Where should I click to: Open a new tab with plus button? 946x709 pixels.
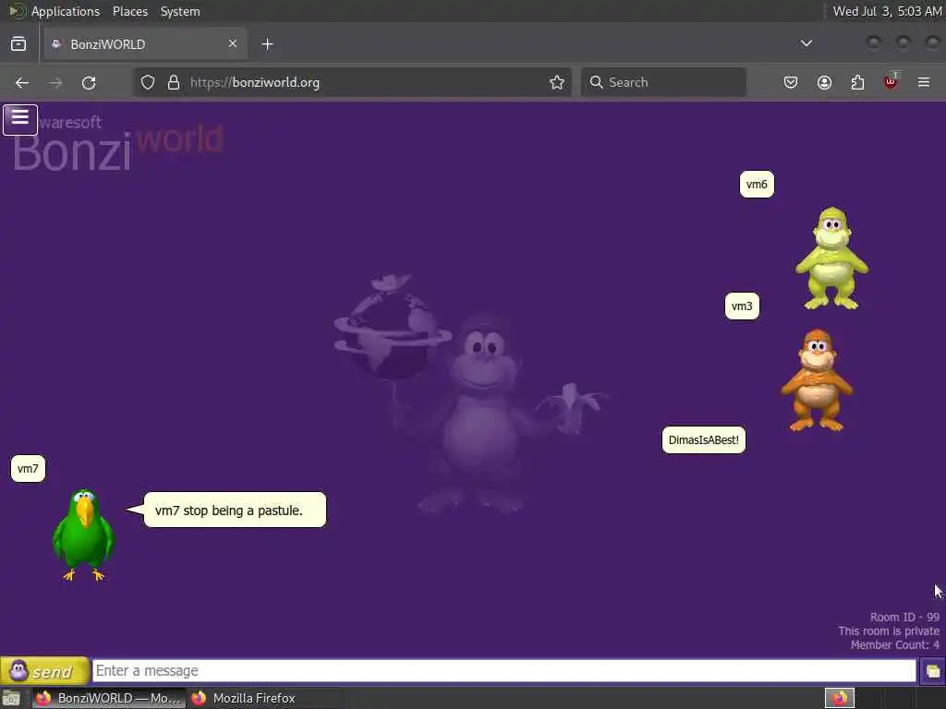[x=267, y=44]
